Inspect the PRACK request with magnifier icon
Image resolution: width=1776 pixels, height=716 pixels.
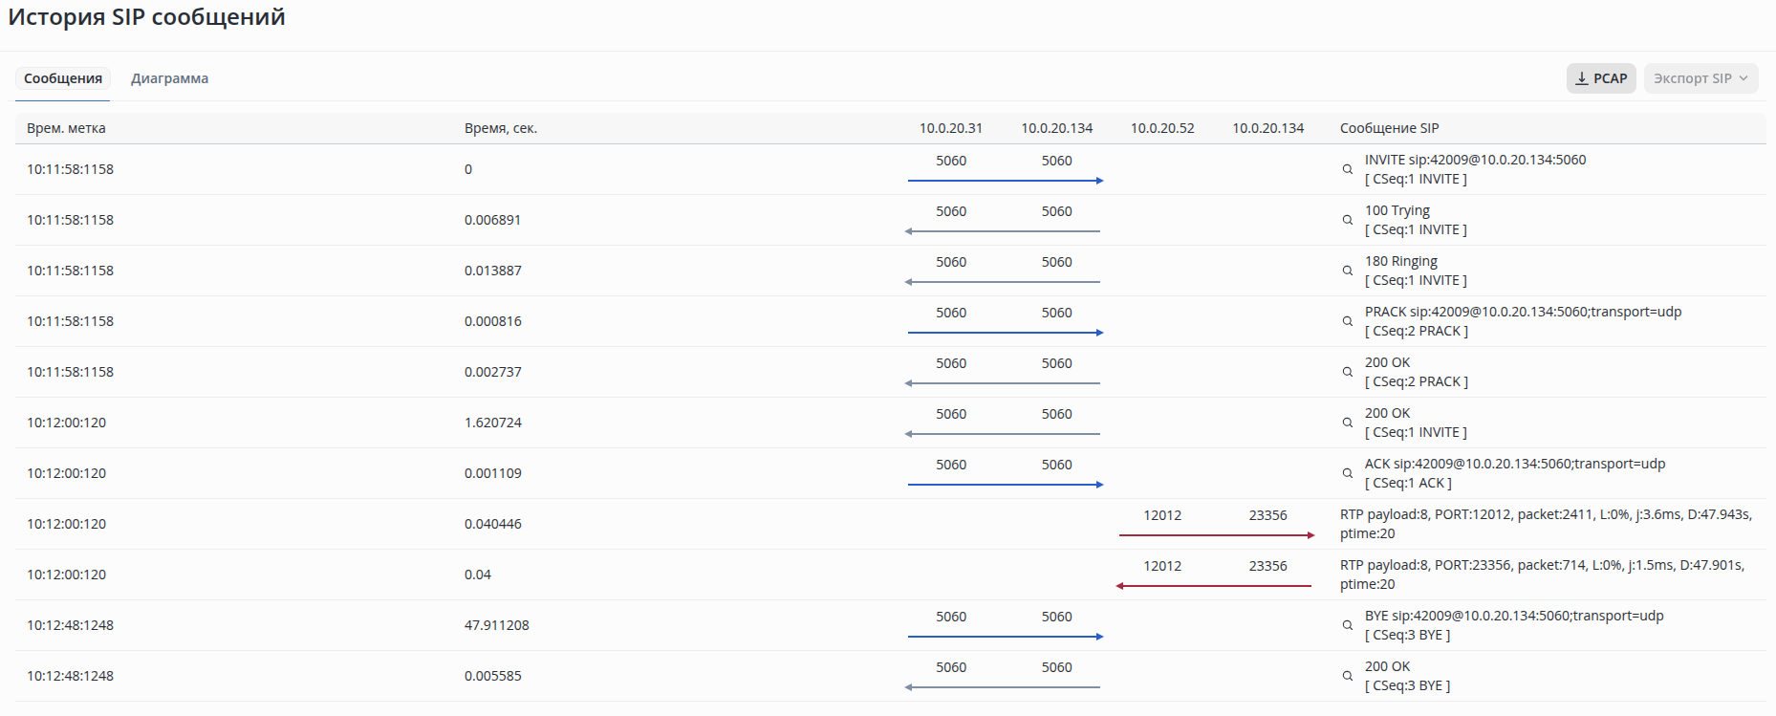click(1347, 321)
